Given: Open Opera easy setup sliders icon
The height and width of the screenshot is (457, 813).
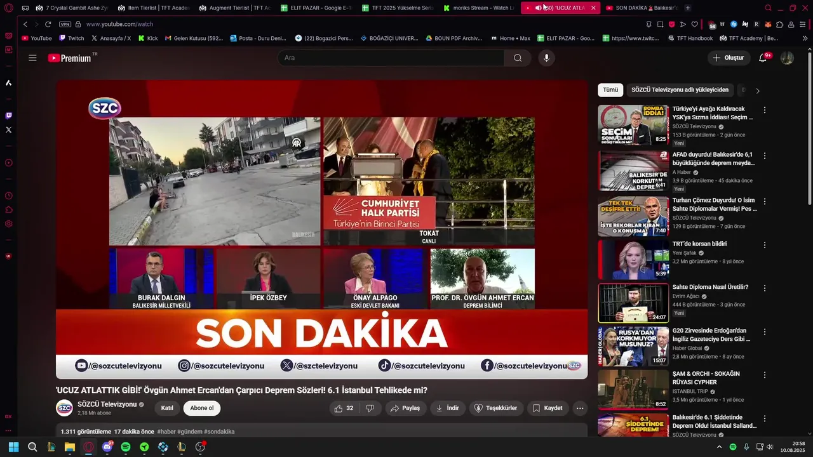Looking at the screenshot, I should (x=803, y=24).
